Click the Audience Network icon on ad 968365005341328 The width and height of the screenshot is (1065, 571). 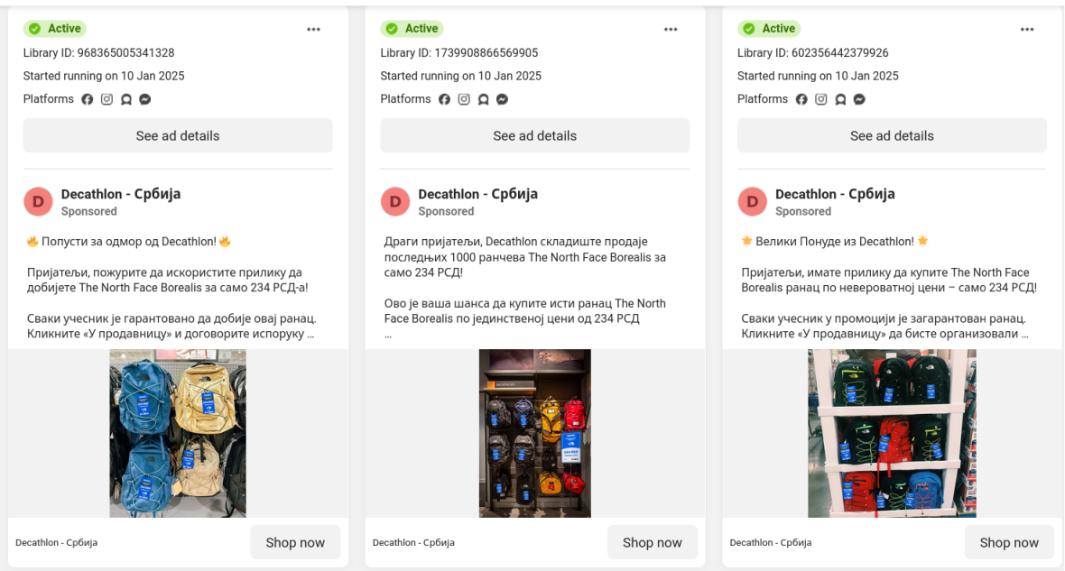(x=125, y=99)
